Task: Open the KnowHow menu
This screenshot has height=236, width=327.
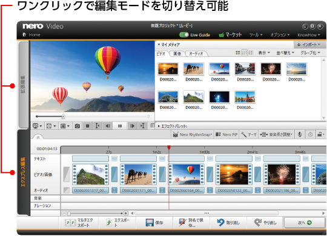Action: (x=308, y=35)
